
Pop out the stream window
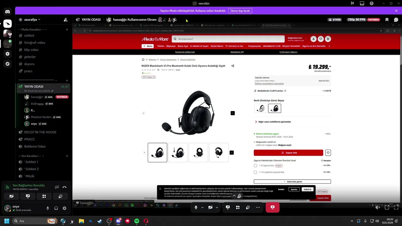(387, 207)
